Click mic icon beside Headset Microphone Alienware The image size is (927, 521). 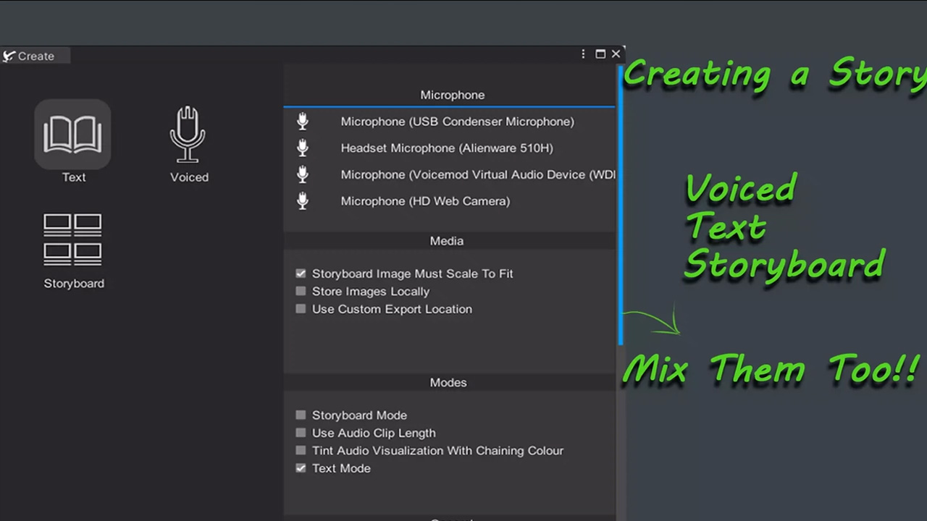pos(303,148)
